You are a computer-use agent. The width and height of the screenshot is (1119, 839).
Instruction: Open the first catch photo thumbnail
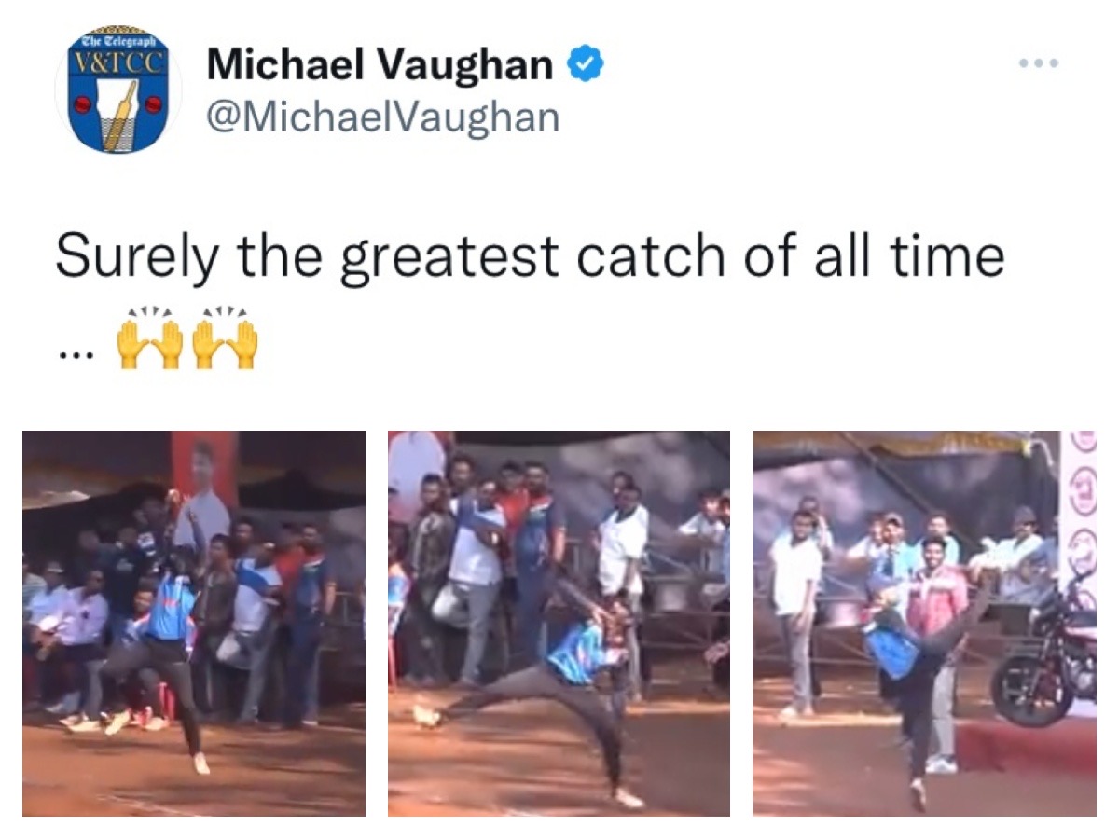pyautogui.click(x=194, y=623)
